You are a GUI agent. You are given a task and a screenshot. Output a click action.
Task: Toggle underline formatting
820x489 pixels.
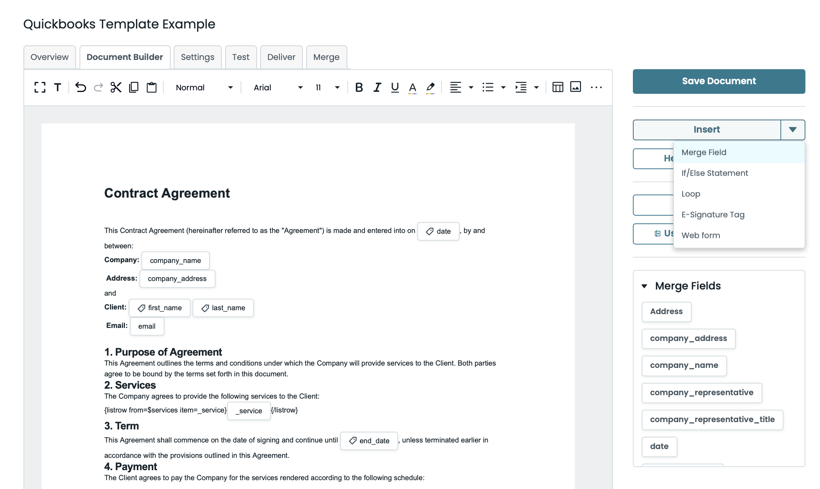click(395, 87)
